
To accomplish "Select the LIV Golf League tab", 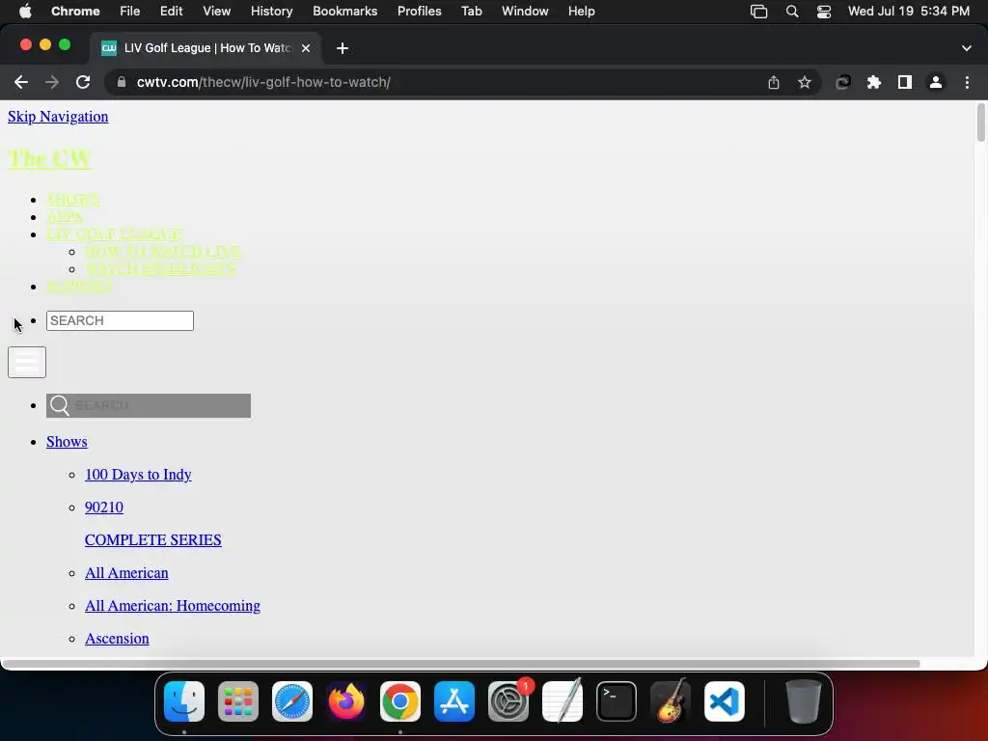I will [206, 48].
